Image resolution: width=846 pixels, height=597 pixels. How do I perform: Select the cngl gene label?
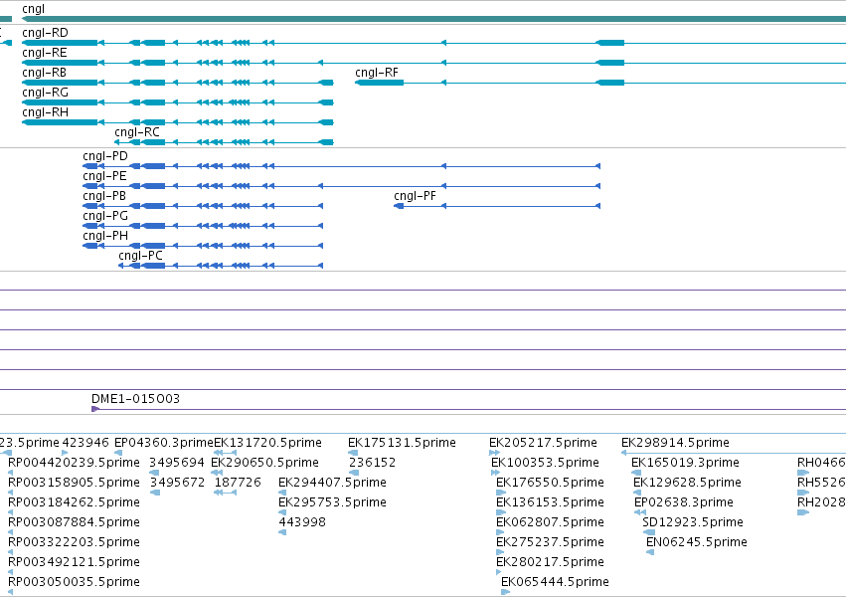[34, 9]
